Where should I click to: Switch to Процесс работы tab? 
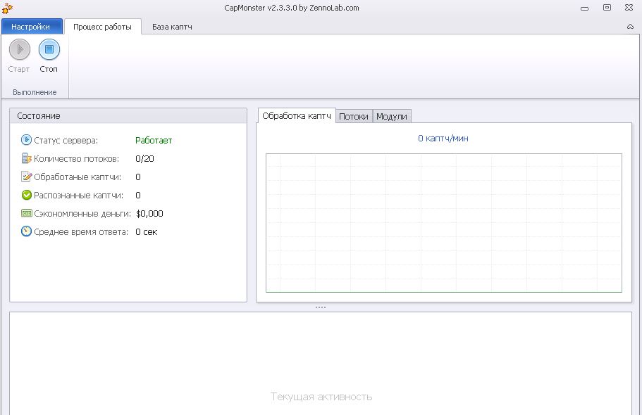click(102, 27)
